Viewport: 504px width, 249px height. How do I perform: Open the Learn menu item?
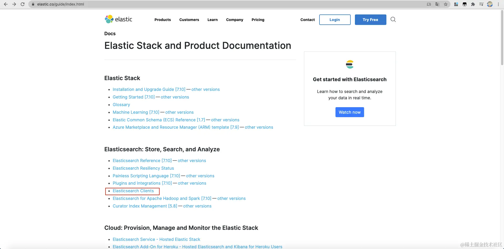click(212, 20)
